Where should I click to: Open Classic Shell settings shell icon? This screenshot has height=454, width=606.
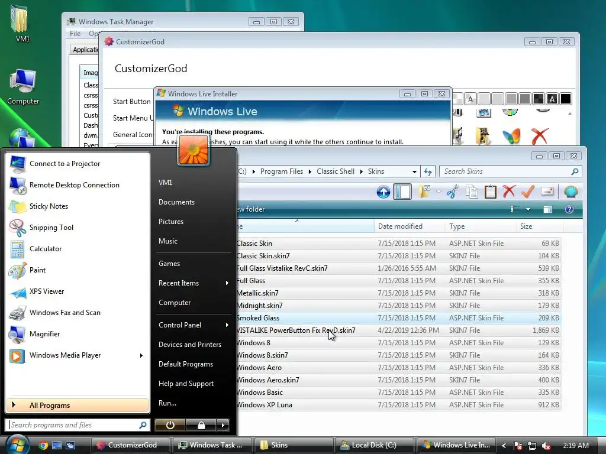point(570,192)
